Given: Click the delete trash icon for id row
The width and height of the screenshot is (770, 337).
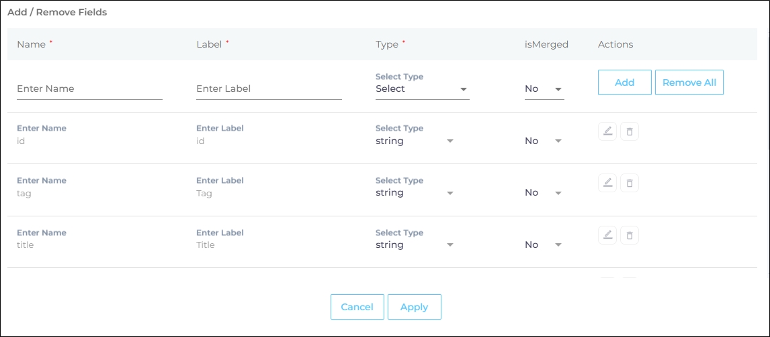Looking at the screenshot, I should click(630, 131).
